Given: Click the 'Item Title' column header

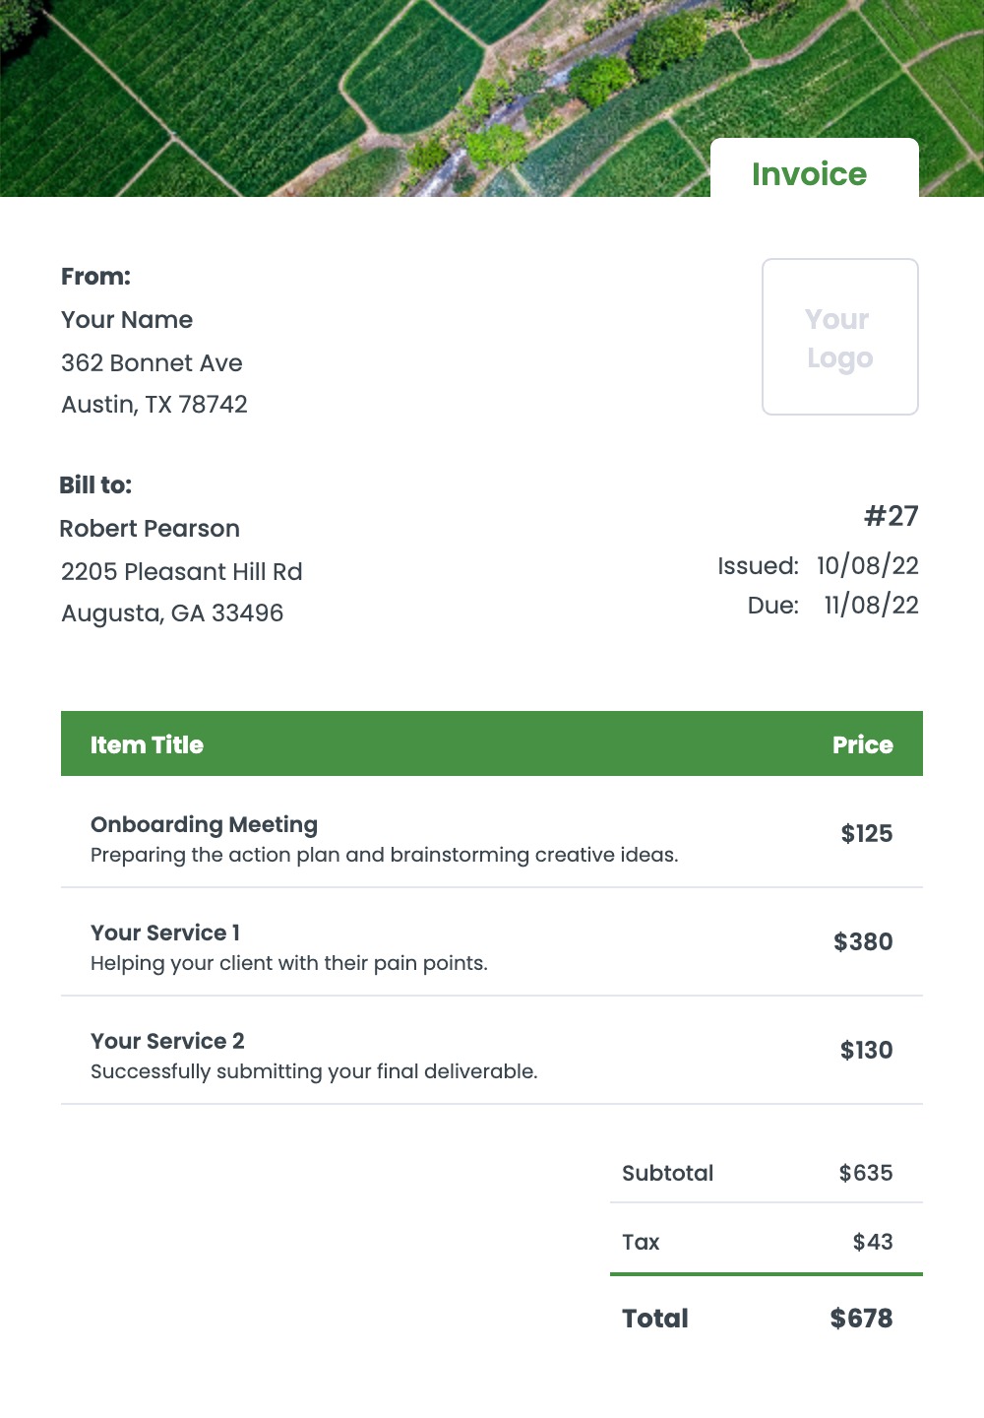Looking at the screenshot, I should click(147, 745).
